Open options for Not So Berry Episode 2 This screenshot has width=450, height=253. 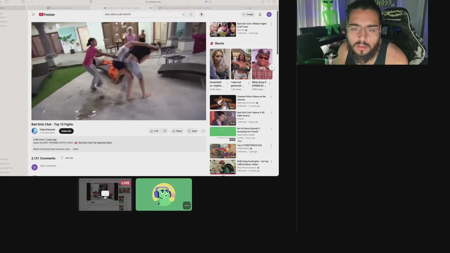point(271,129)
